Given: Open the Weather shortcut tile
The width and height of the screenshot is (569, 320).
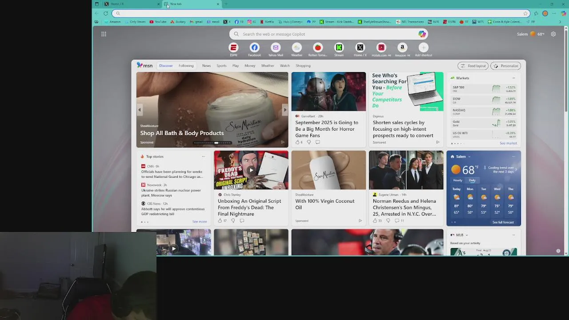Looking at the screenshot, I should (x=297, y=48).
